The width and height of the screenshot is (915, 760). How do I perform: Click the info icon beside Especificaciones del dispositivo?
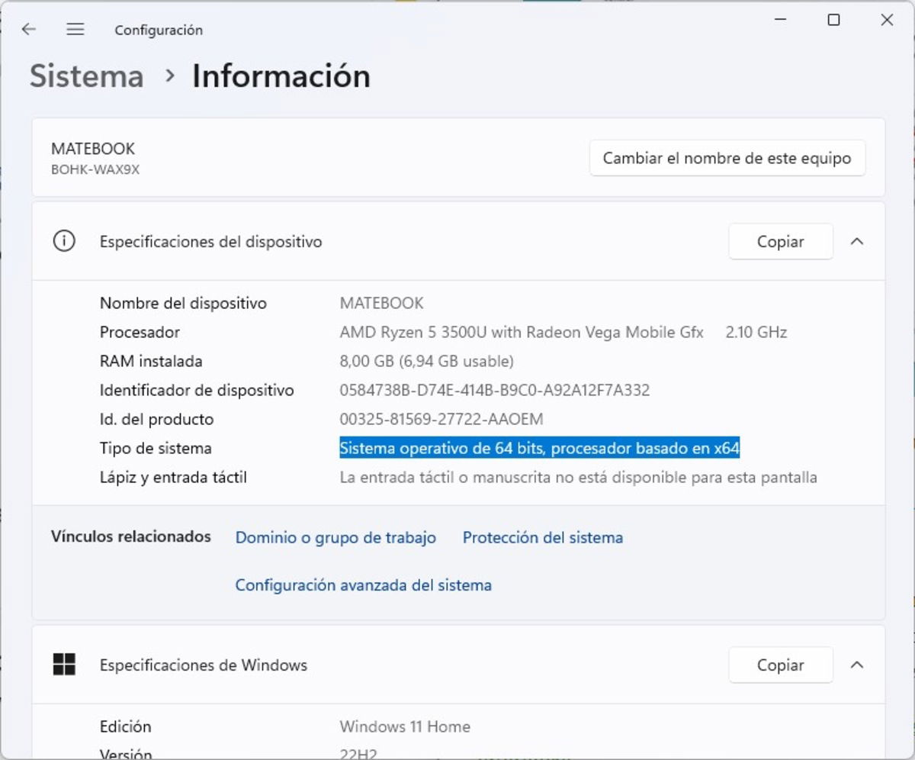64,241
